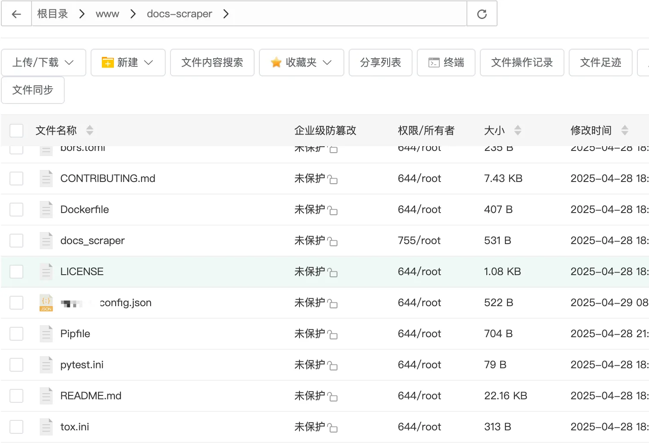Click 644/root permission of LICENSE
649x445 pixels.
[419, 272]
